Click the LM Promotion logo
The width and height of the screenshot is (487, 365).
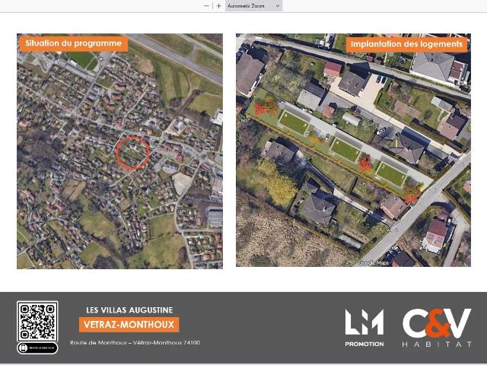click(x=364, y=328)
